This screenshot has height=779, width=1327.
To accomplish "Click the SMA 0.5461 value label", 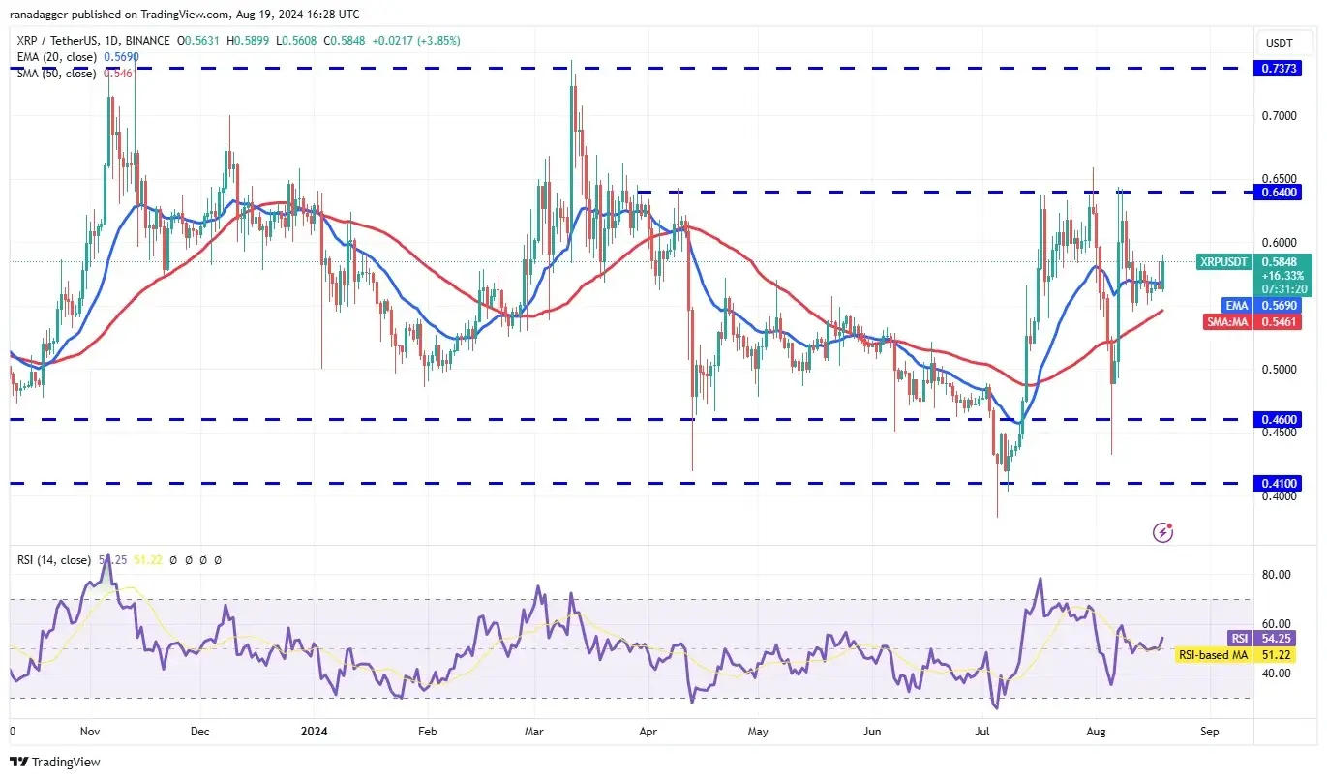I will point(1279,321).
